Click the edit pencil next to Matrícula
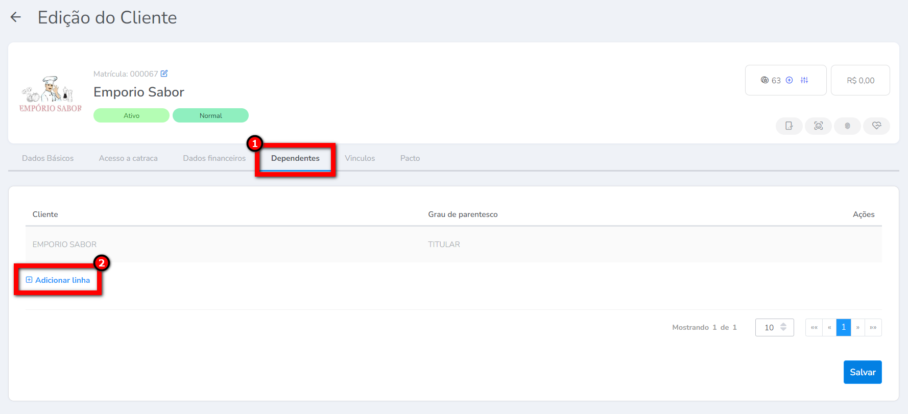This screenshot has width=908, height=414. point(164,74)
